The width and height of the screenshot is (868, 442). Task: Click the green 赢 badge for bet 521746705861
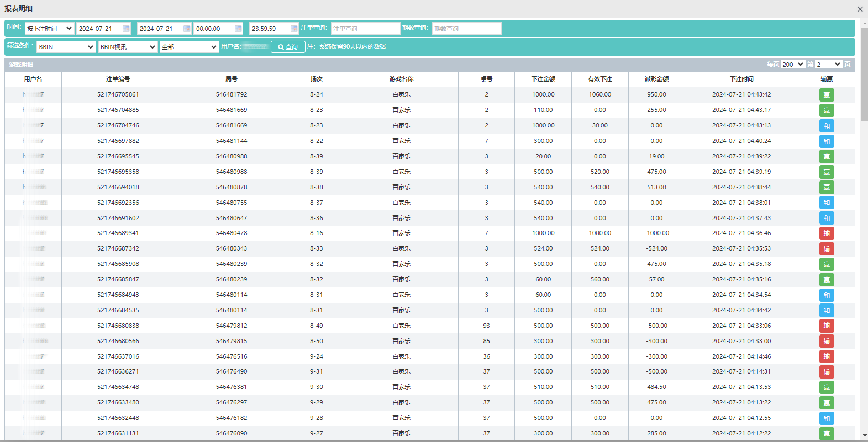click(826, 95)
